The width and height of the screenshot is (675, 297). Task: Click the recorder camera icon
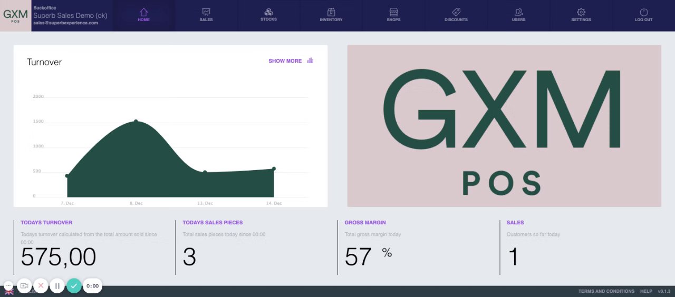pyautogui.click(x=24, y=286)
